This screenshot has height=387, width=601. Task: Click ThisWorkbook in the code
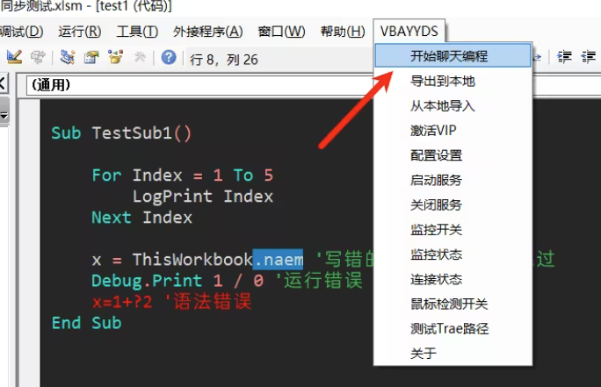click(192, 260)
